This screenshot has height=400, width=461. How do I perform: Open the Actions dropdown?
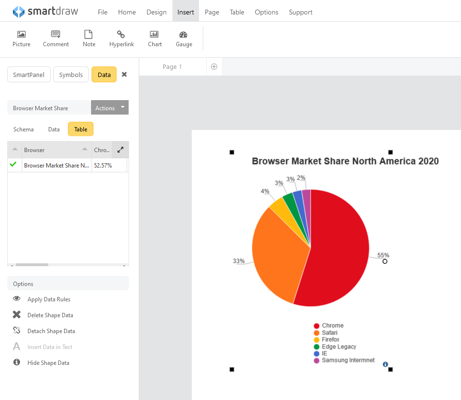pyautogui.click(x=110, y=108)
